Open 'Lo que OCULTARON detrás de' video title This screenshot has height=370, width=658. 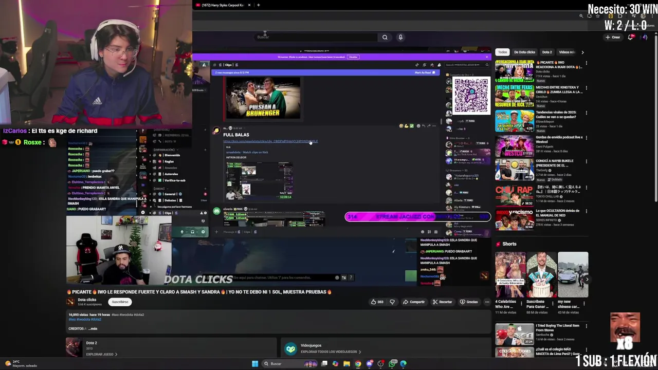tap(558, 213)
